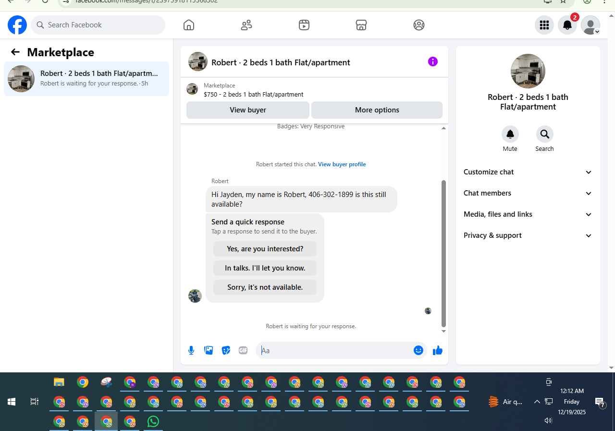Click the chat history scrollbar thumb
Screen dimensions: 615x431
pos(443,254)
